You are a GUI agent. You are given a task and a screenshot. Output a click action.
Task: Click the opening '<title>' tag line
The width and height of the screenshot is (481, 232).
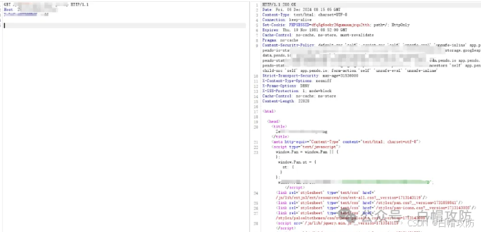pos(279,126)
